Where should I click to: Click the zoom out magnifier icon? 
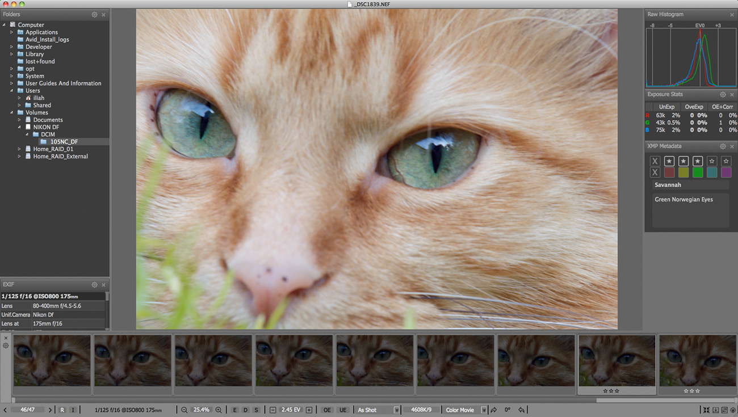coord(184,410)
